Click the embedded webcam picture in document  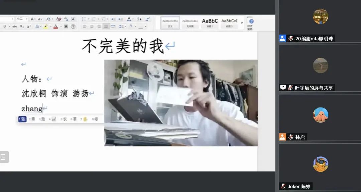click(181, 103)
